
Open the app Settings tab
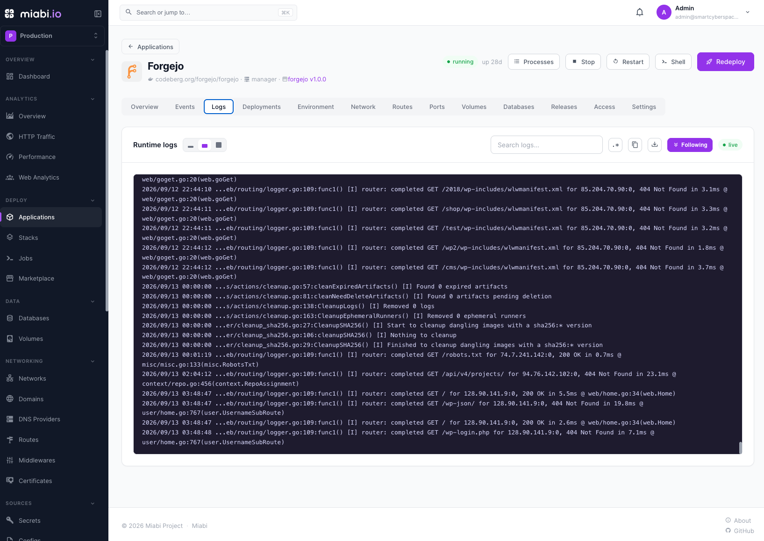tap(644, 107)
